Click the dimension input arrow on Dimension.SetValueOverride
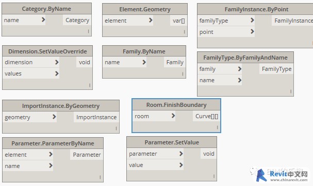This screenshot has width=313, height=186. (57, 62)
